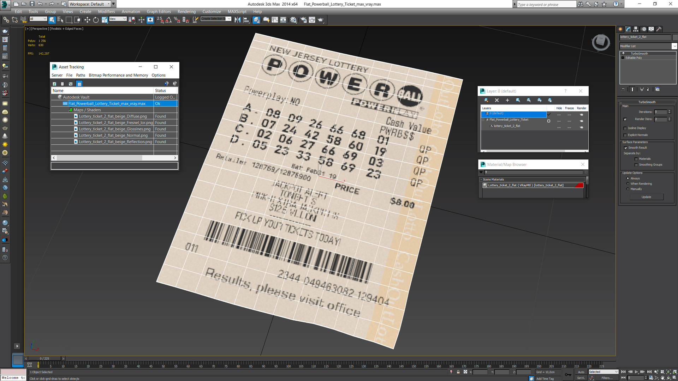678x381 pixels.
Task: Collapse Scene Materials group
Action: (x=481, y=180)
